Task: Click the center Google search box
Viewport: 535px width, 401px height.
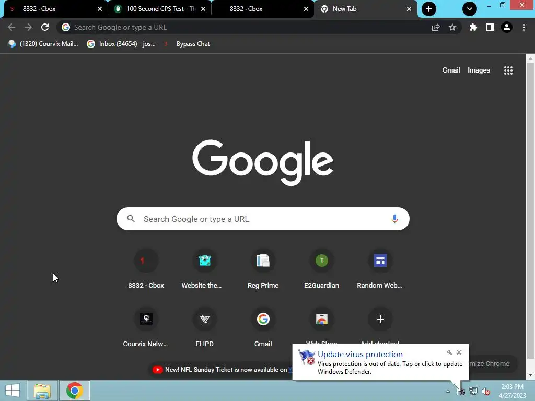Action: pyautogui.click(x=263, y=219)
